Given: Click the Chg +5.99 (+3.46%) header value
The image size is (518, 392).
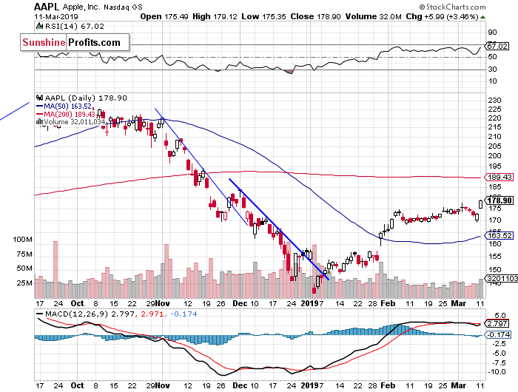Looking at the screenshot, I should point(442,16).
